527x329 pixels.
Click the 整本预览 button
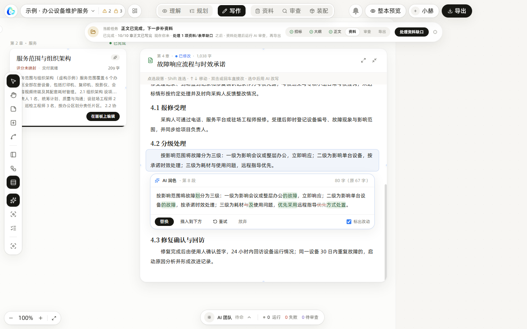click(385, 11)
